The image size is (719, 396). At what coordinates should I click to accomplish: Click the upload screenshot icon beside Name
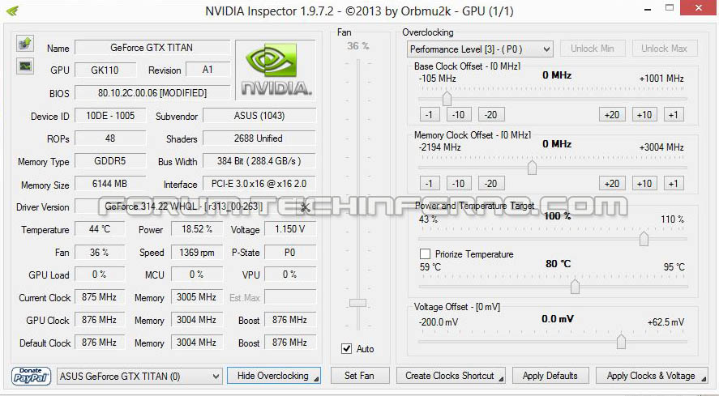25,44
